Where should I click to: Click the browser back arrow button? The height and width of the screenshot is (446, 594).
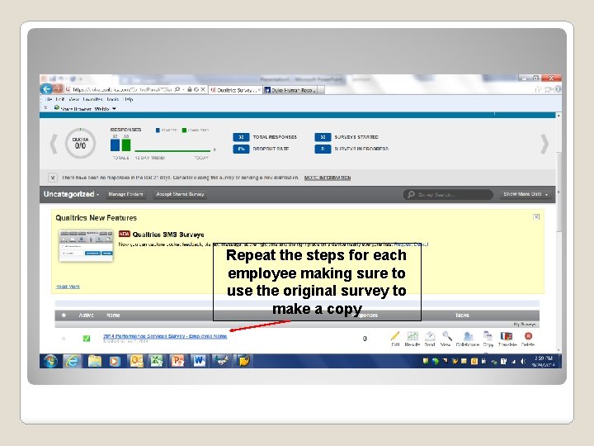click(46, 89)
